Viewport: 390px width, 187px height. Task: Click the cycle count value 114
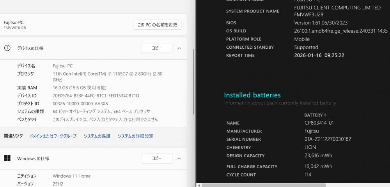pyautogui.click(x=308, y=174)
